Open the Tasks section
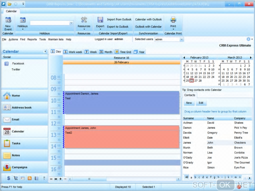Screen dimensions: 255x191 24,143
